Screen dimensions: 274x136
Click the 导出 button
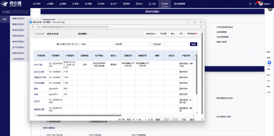tap(173, 33)
